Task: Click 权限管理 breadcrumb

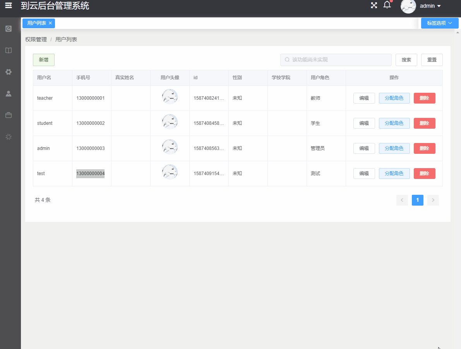Action: [36, 39]
